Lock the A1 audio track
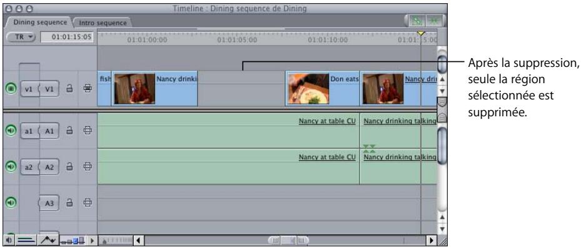Viewport: 581px width, 247px height. (69, 131)
